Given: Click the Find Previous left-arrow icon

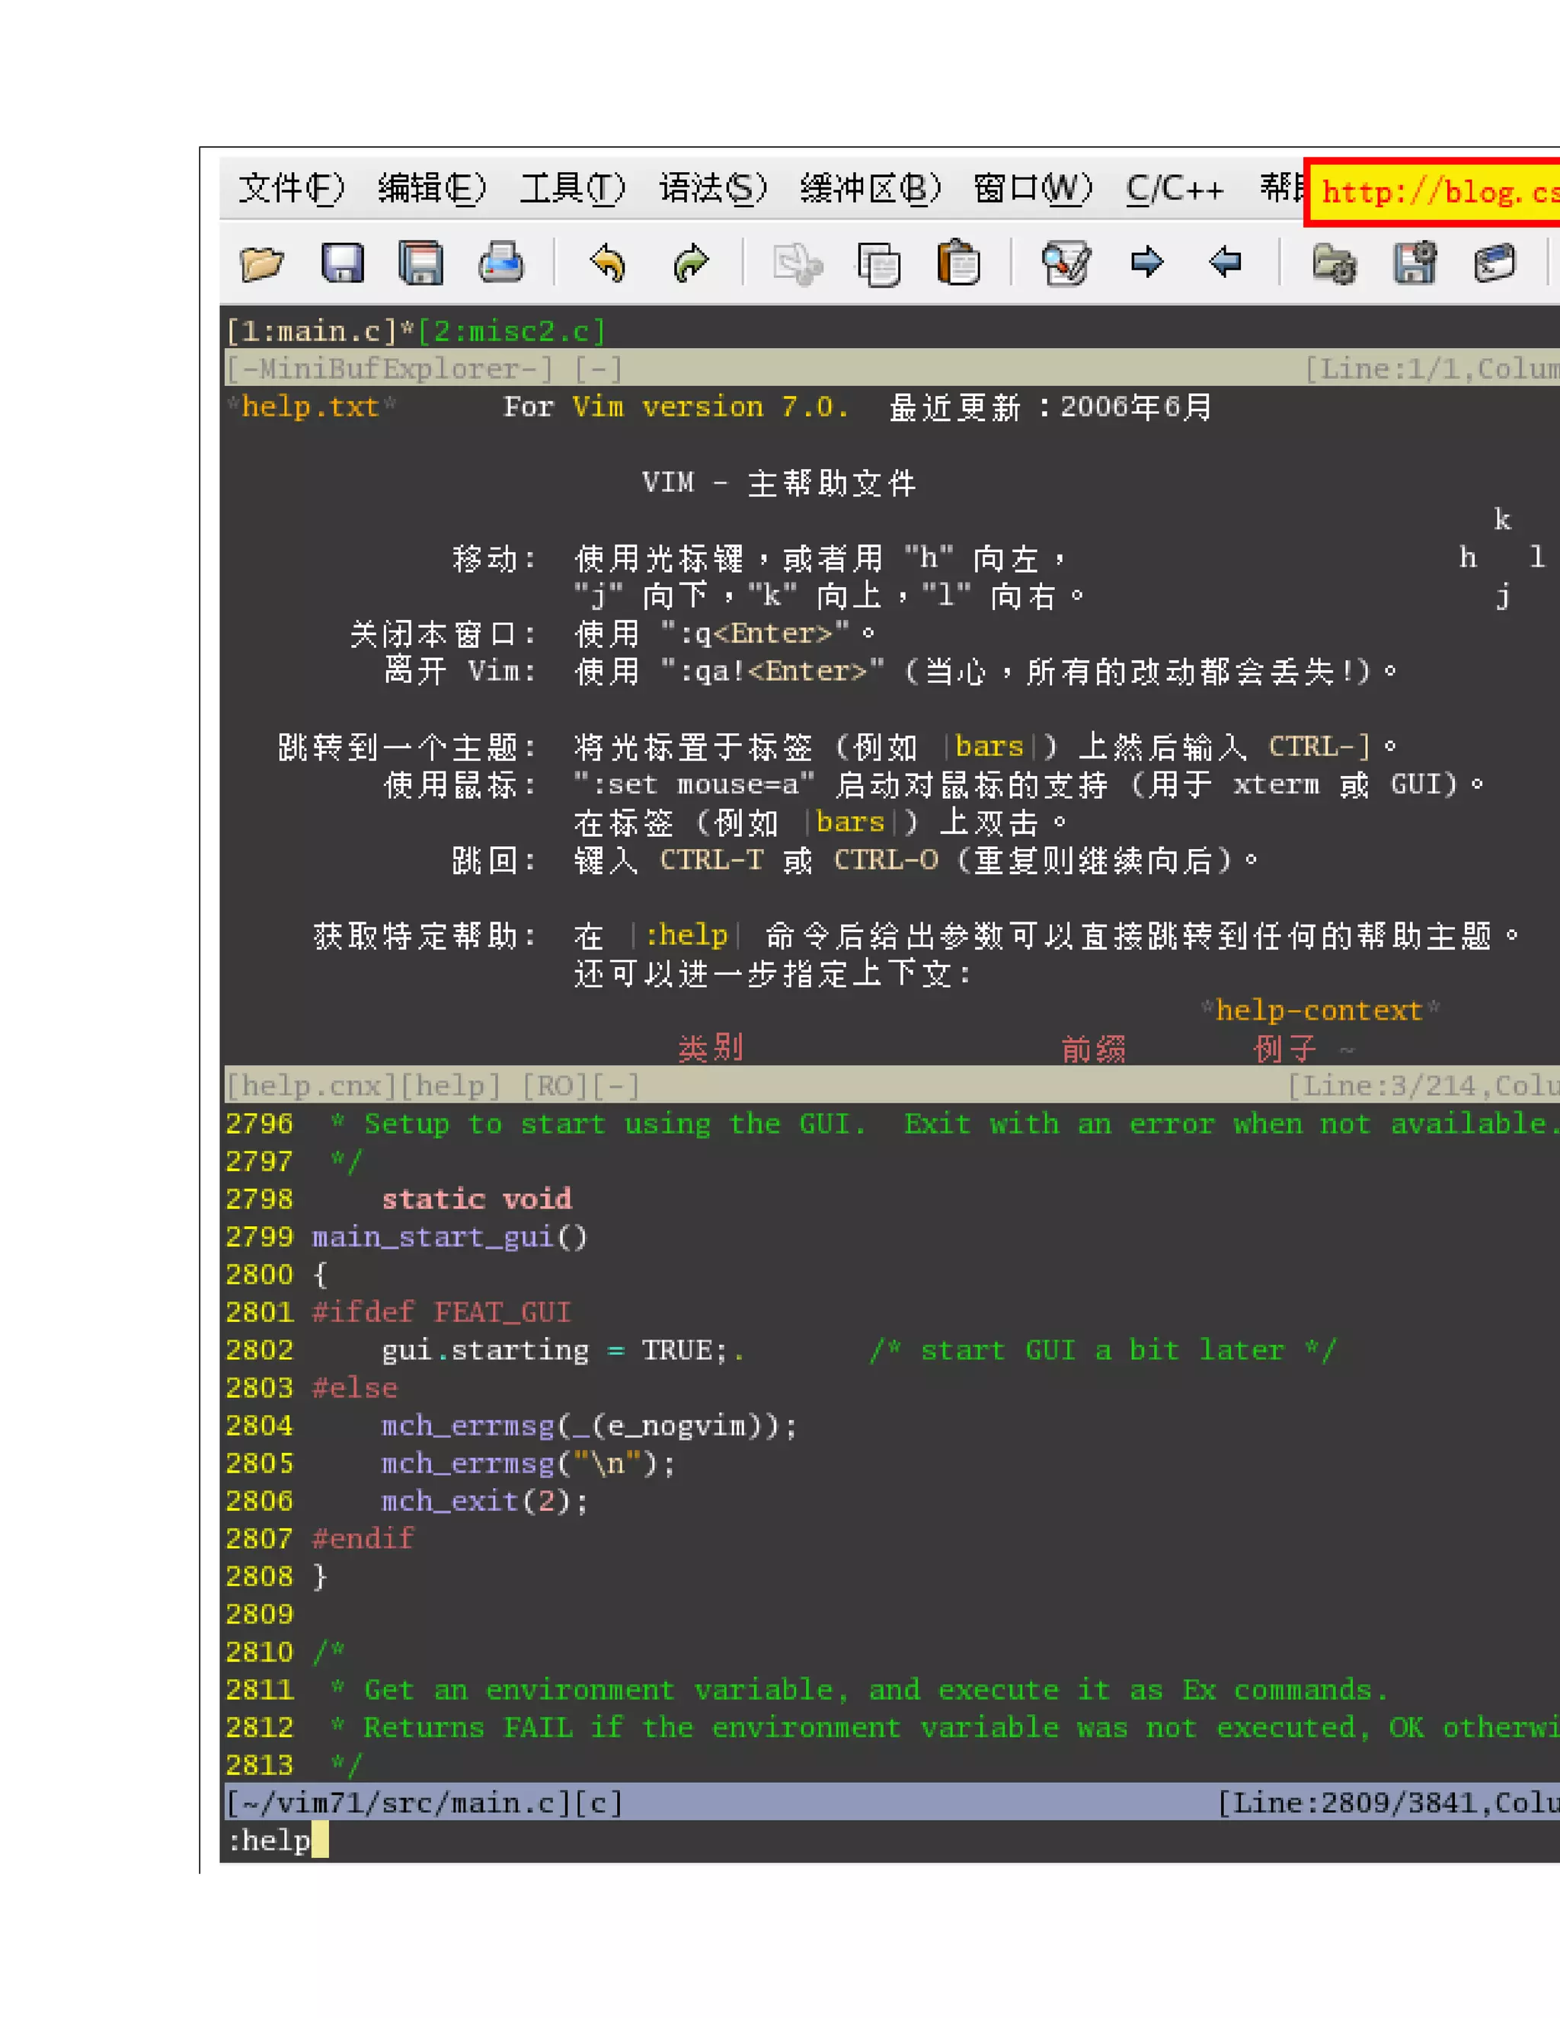Looking at the screenshot, I should point(1226,263).
